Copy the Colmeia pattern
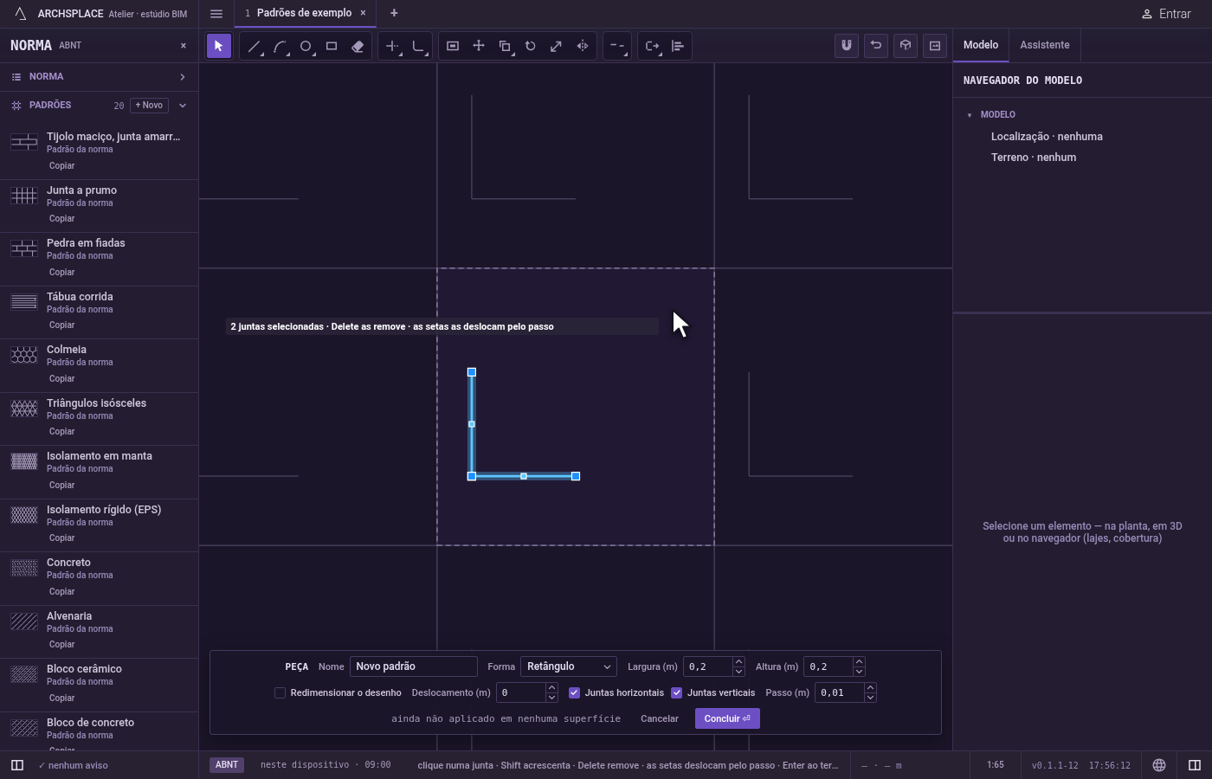 click(x=61, y=378)
